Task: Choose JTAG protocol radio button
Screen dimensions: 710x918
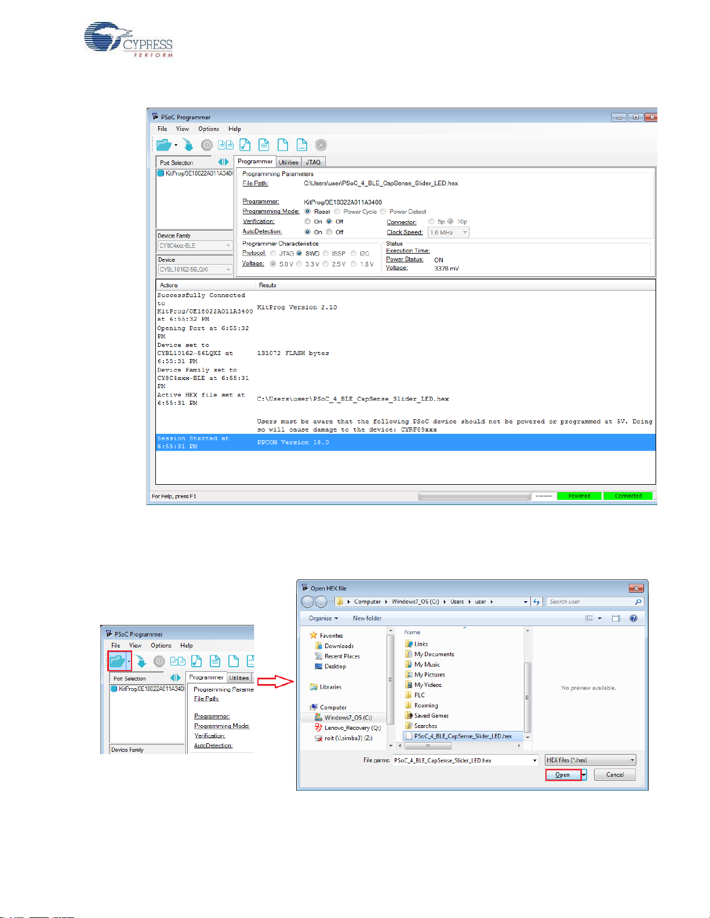Action: (273, 253)
